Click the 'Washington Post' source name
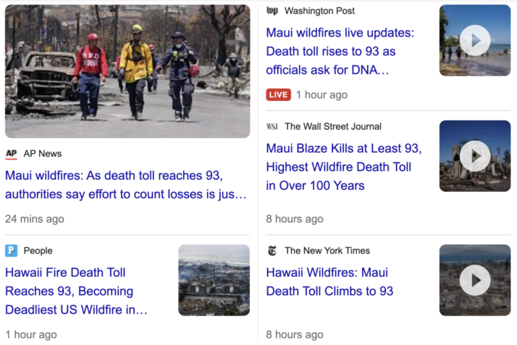 (320, 11)
